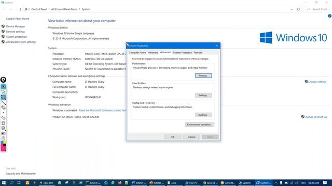The image size is (332, 186).
Task: Go to Control Panel Home
Action: pos(18,19)
